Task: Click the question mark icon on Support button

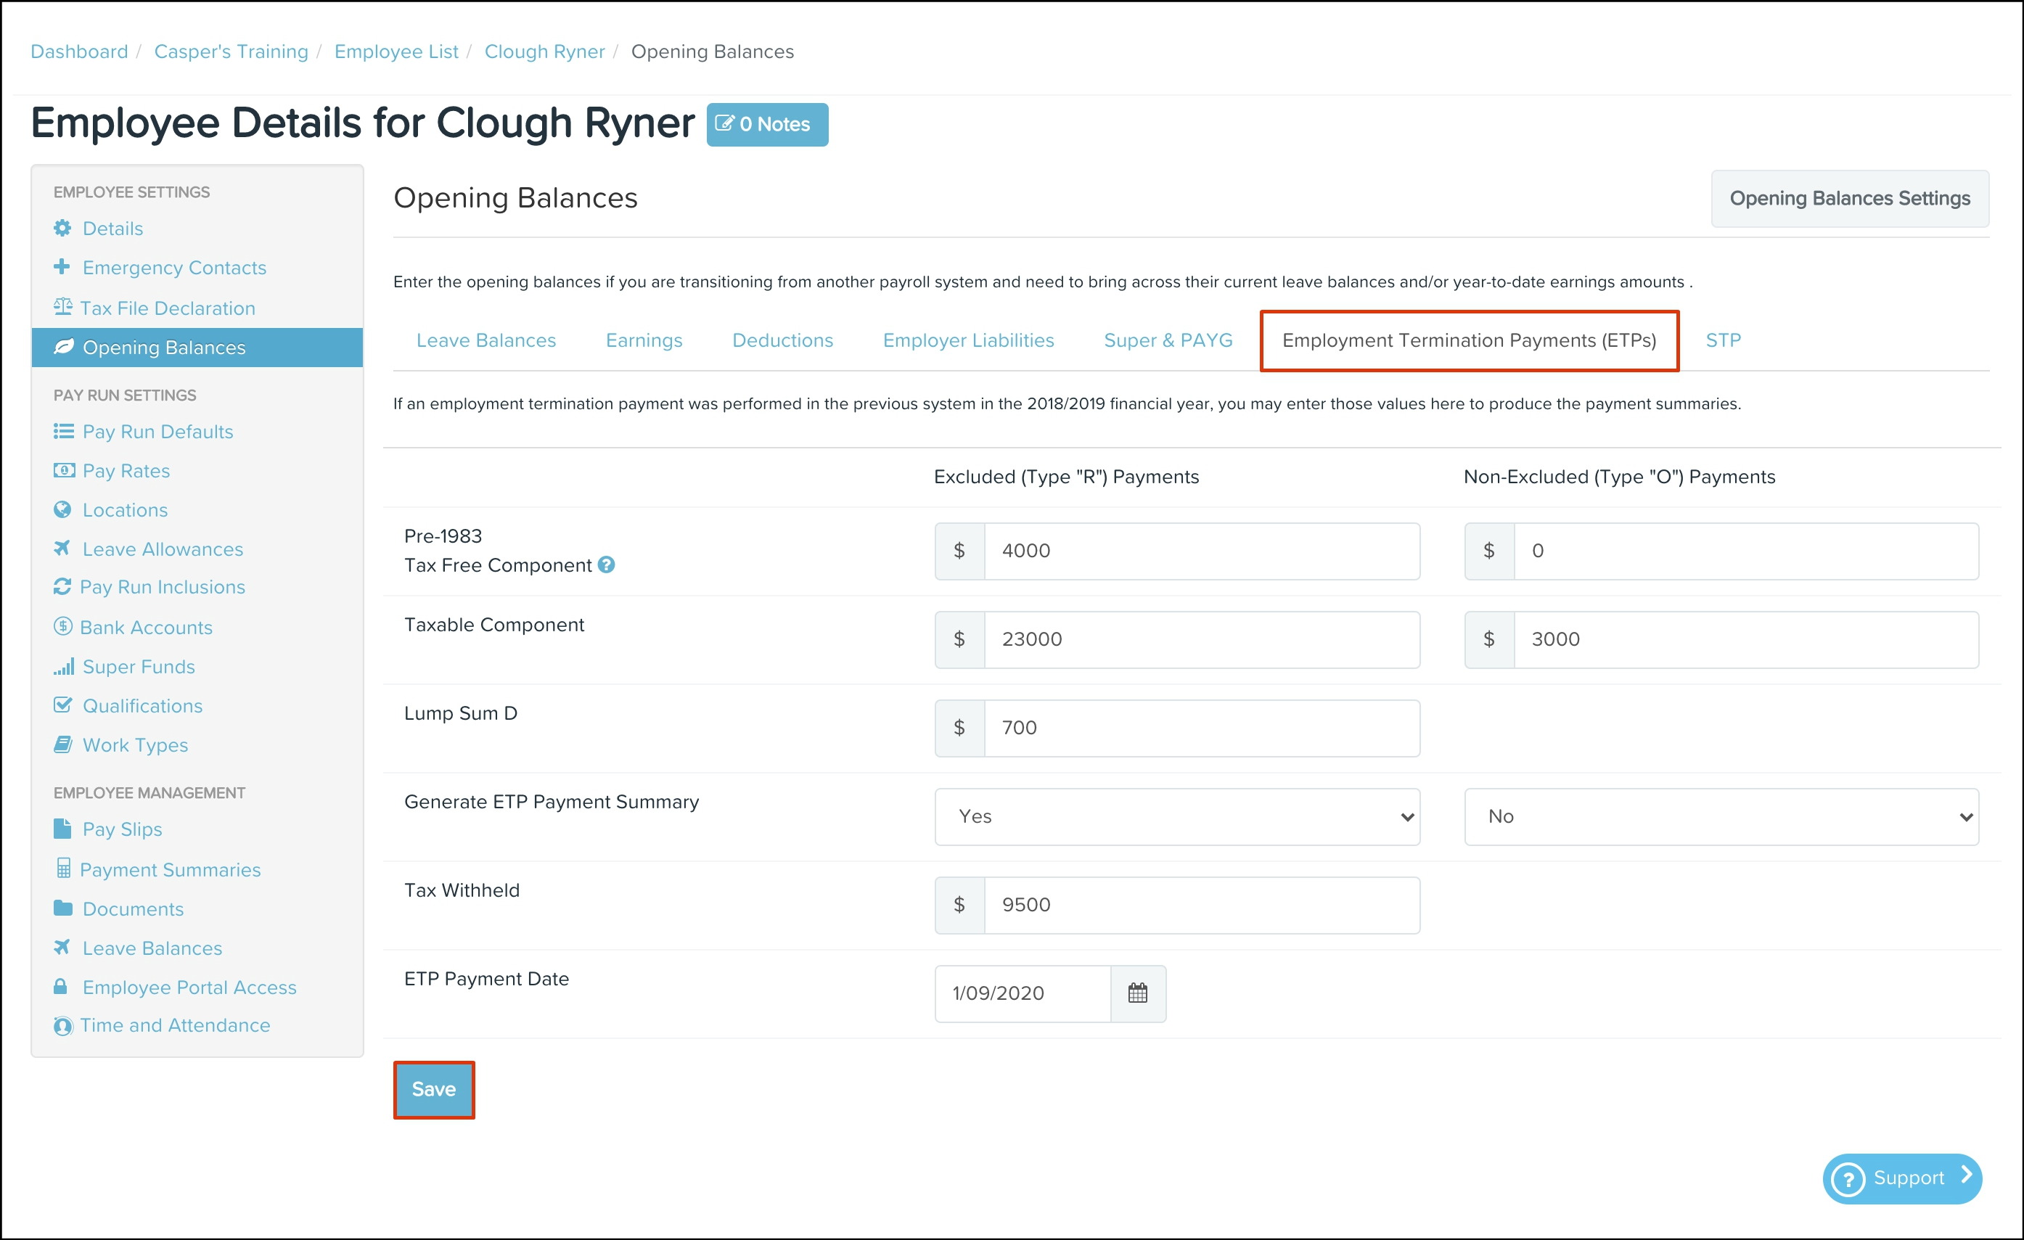Action: pyautogui.click(x=1848, y=1179)
